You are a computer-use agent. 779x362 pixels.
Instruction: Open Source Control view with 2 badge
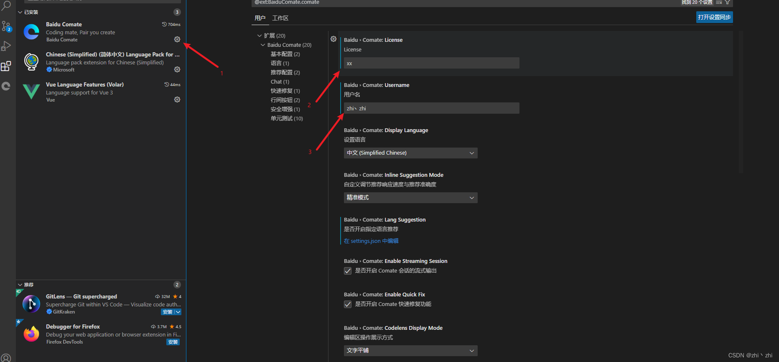(x=6, y=26)
